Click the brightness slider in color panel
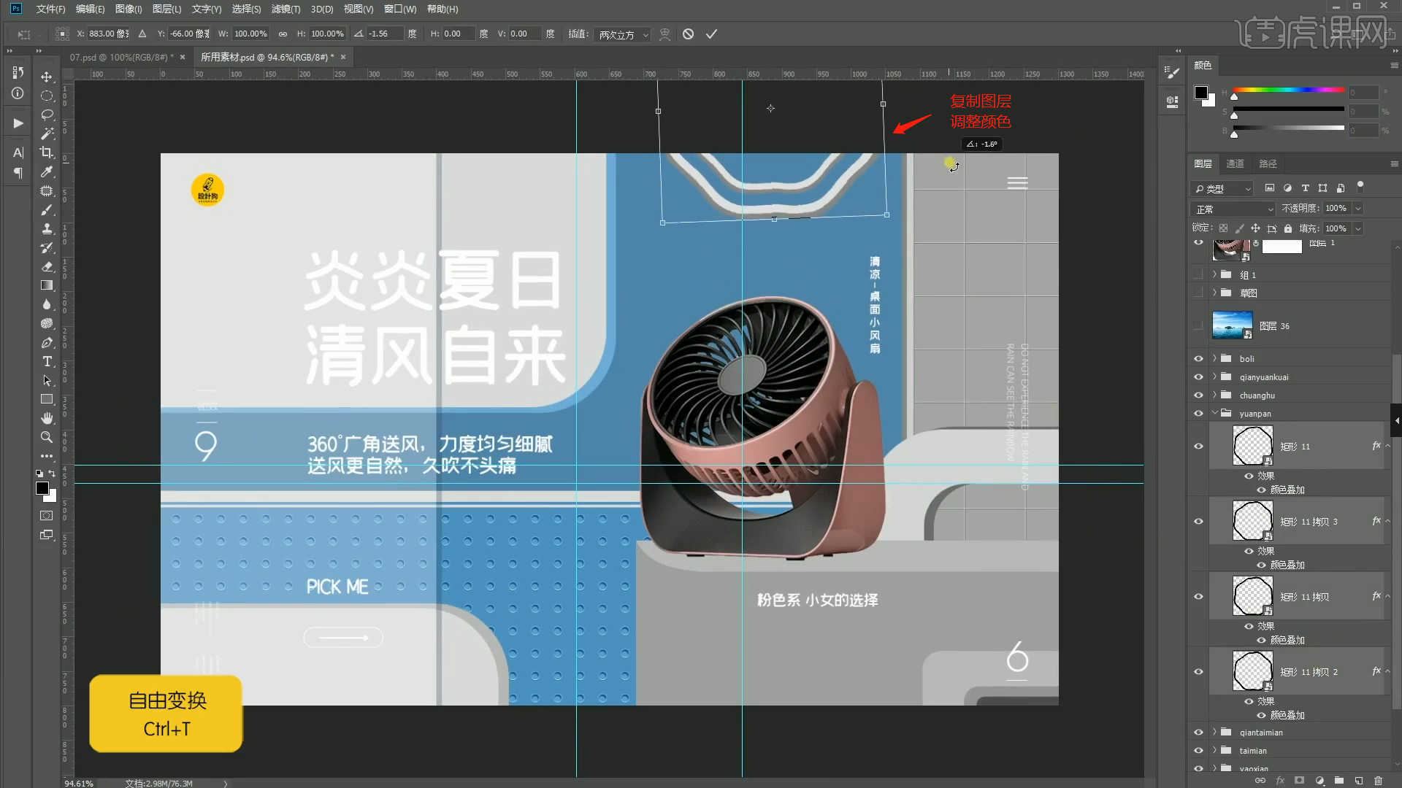Screen dimensions: 1402x788 (1289, 128)
